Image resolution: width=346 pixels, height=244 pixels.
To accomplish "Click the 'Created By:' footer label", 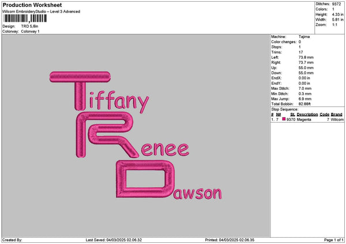I will coord(12,240).
